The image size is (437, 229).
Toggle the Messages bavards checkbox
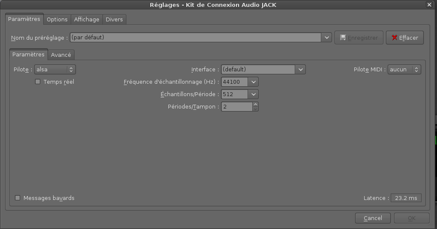[x=18, y=198]
